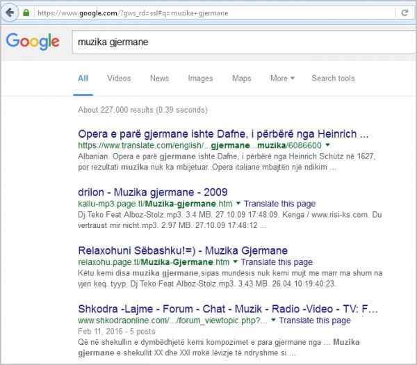Open result 'Opera e parë gjermane ishte Dafne'
Viewport: 417px width, 365px height.
223,133
